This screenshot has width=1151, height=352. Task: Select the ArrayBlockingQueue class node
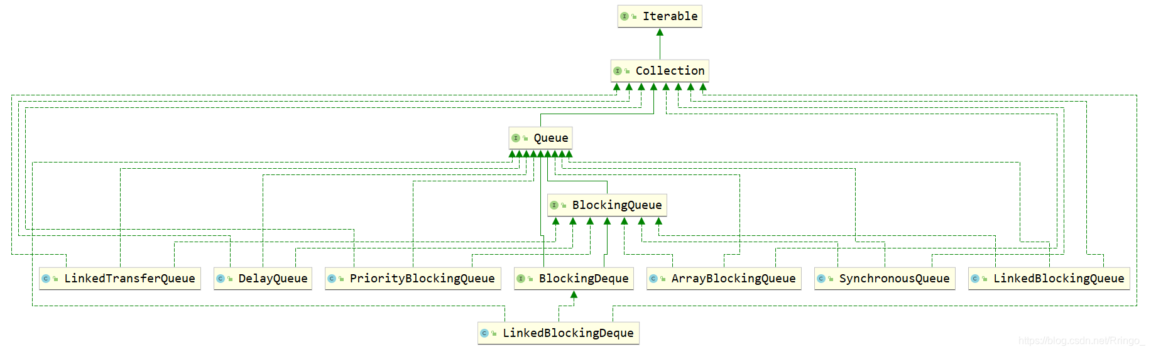coord(724,279)
